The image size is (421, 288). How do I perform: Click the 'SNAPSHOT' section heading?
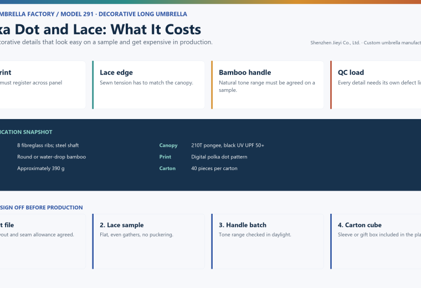pos(38,132)
